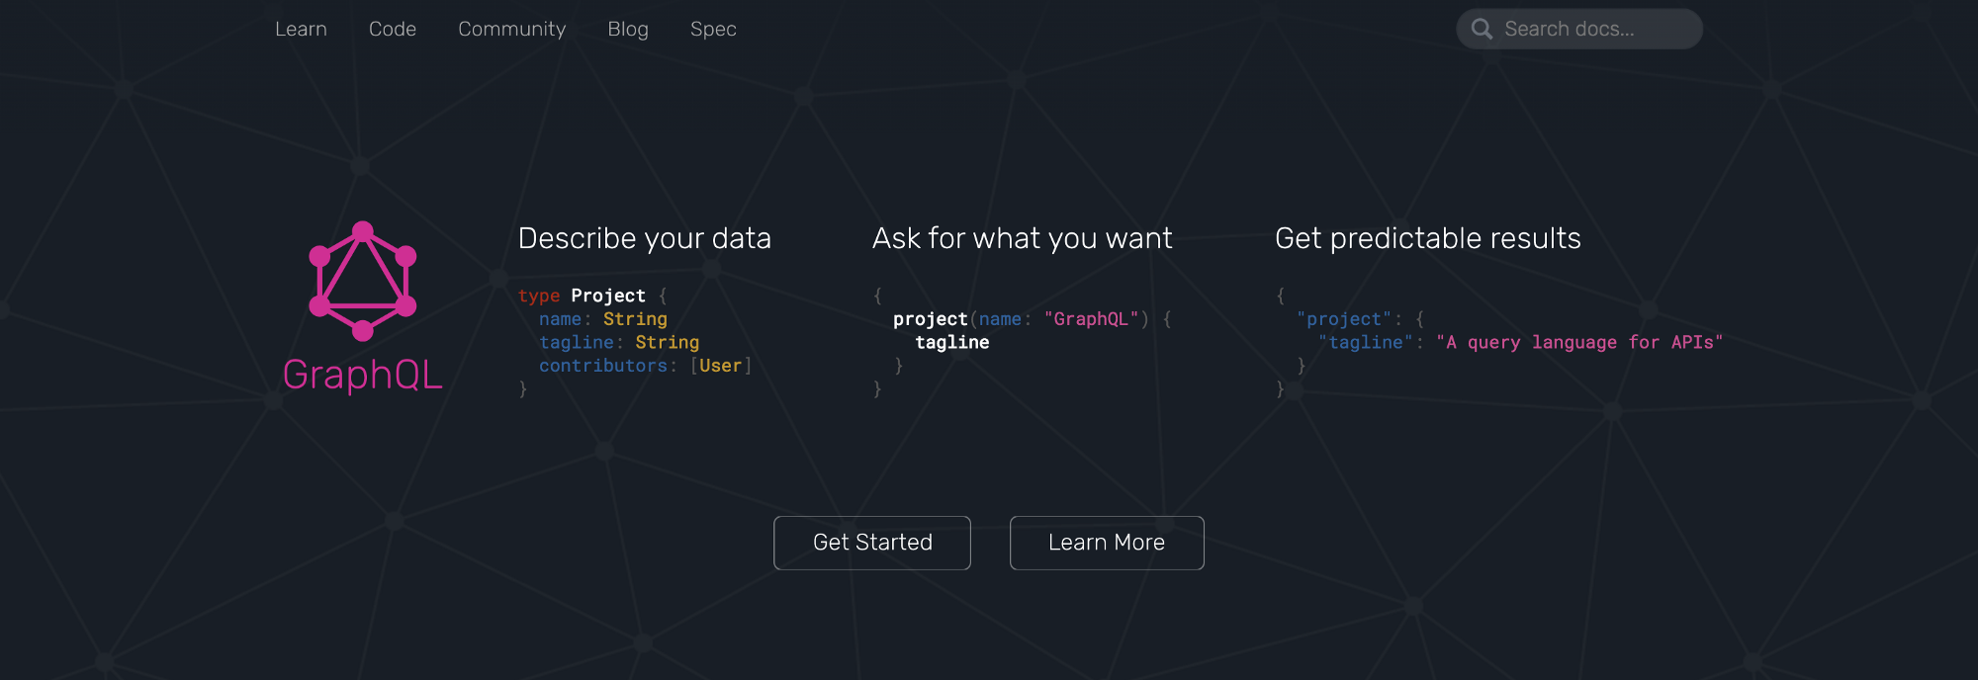Open the Spec navigation link
Image resolution: width=1978 pixels, height=680 pixels.
pos(713,30)
